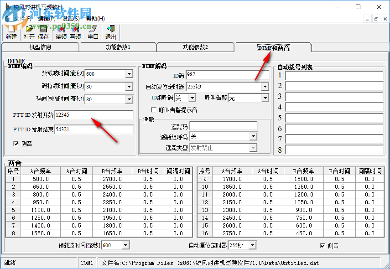
Task: Click the COM1 status bar field
Action: (x=88, y=263)
